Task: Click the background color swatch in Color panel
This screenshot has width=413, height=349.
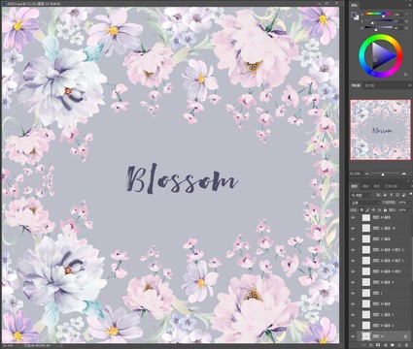Action: tap(357, 17)
